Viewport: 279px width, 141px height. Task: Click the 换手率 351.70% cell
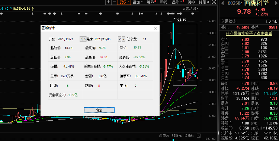point(135,76)
